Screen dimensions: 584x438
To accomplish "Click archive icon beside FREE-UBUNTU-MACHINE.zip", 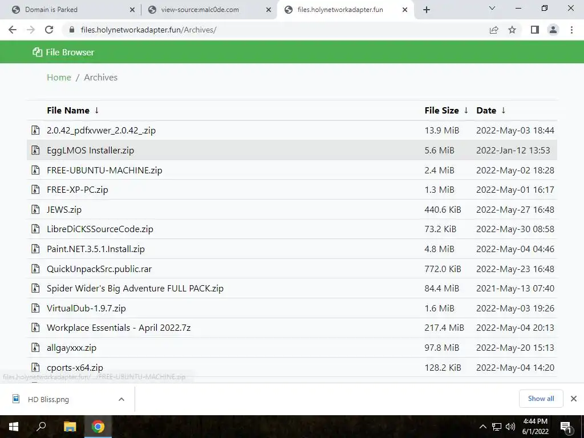I will click(x=35, y=170).
